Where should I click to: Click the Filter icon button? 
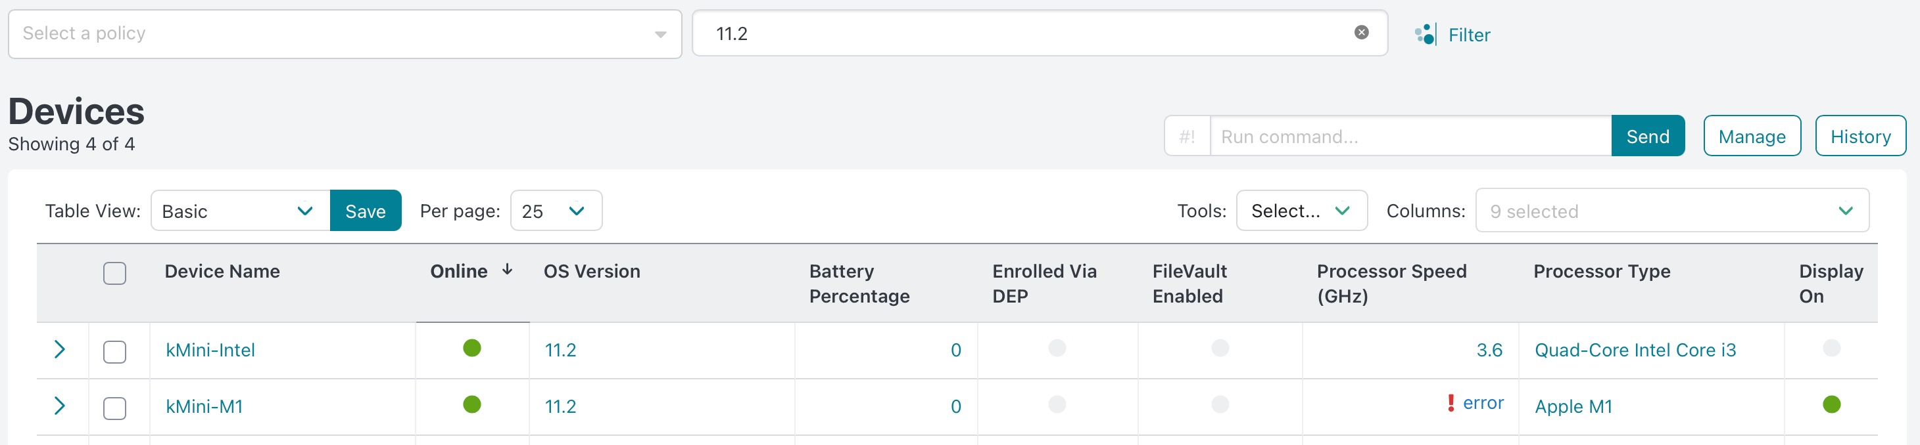[x=1425, y=34]
